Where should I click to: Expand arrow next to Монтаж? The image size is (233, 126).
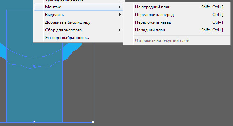click(120, 7)
